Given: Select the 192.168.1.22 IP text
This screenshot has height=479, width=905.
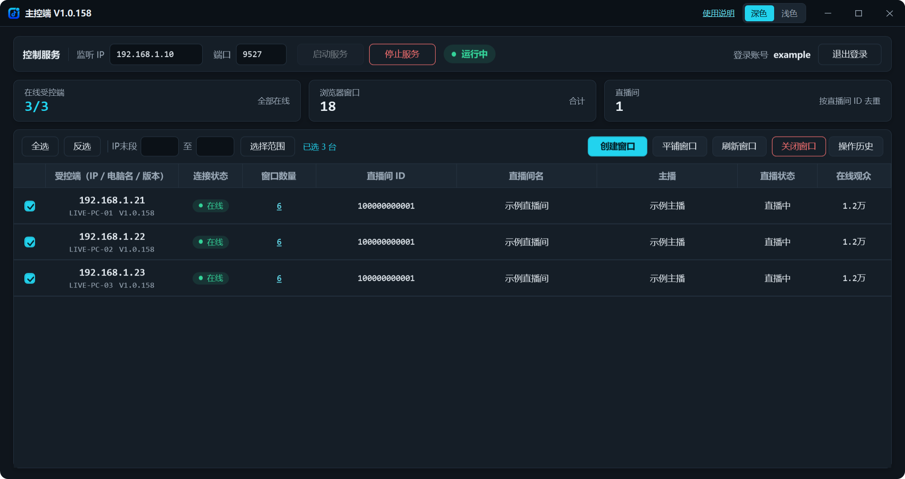Looking at the screenshot, I should coord(112,236).
